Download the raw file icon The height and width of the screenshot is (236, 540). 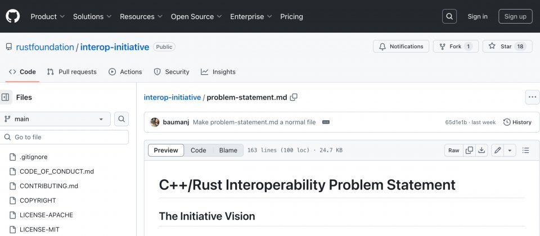point(481,151)
